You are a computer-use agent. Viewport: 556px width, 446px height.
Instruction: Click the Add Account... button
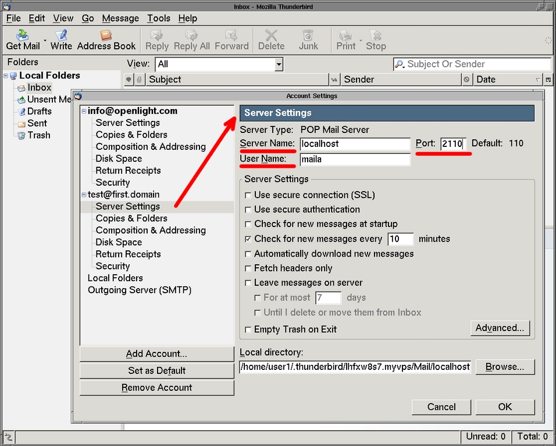click(156, 354)
